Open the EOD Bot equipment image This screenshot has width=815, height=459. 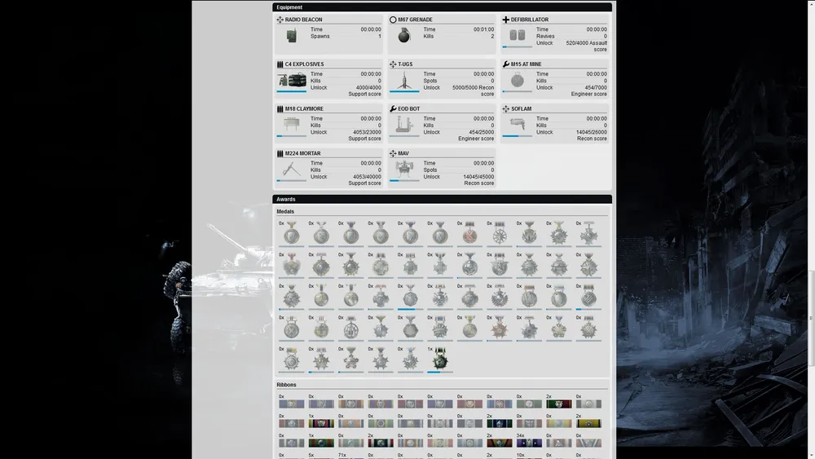pos(404,125)
